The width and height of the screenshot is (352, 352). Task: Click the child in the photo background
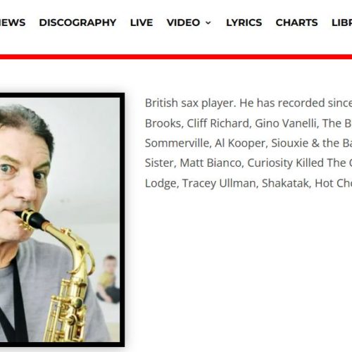pos(108,279)
